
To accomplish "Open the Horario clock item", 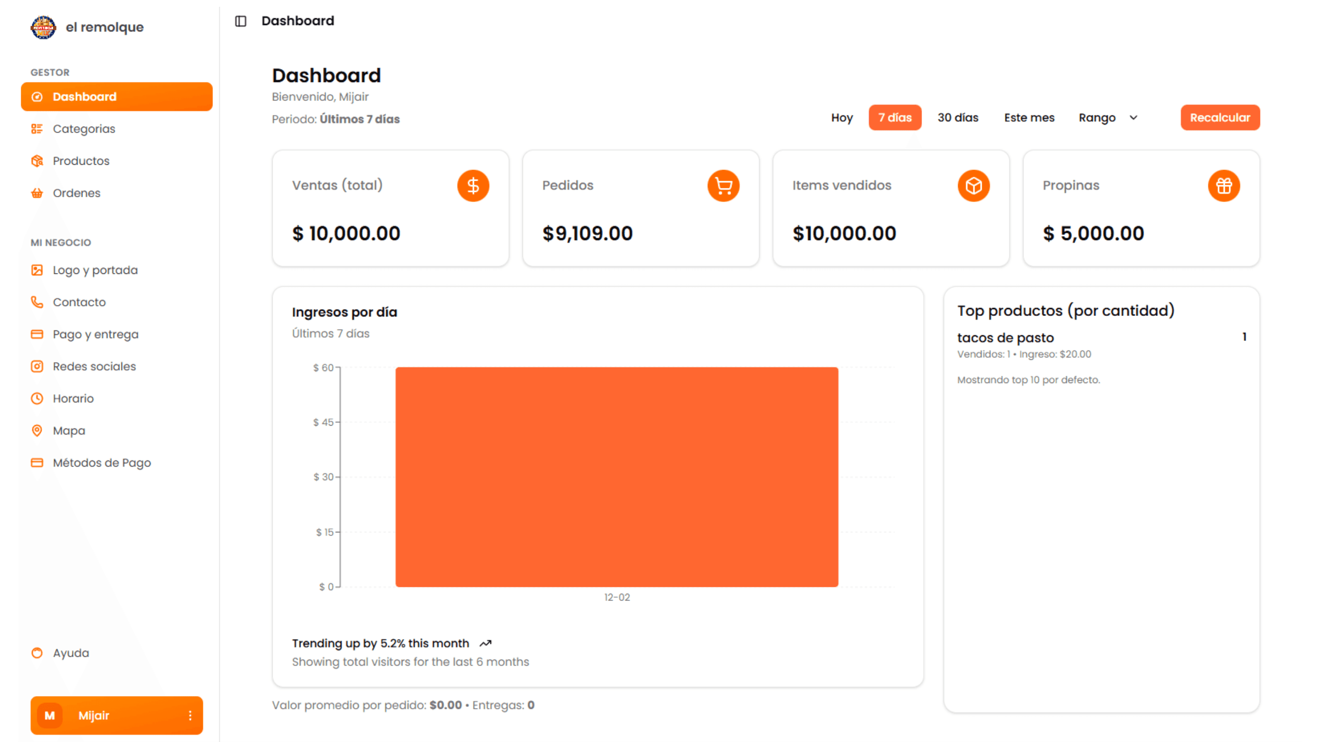I will click(73, 399).
